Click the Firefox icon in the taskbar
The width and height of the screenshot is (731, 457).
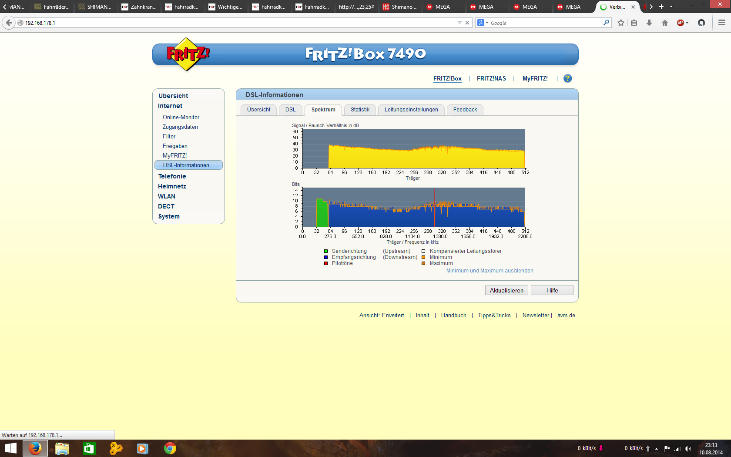point(35,448)
